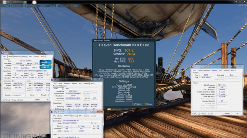Click the Multiplier value x 48.0
The height and width of the screenshot is (138, 247).
tap(18, 86)
